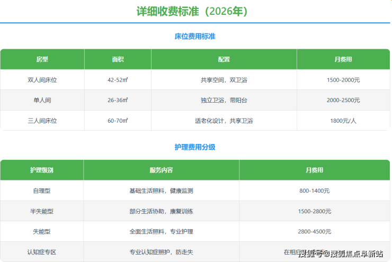This screenshot has width=392, height=262.
Task: Select the 单人间 room type cell
Action: pos(42,100)
